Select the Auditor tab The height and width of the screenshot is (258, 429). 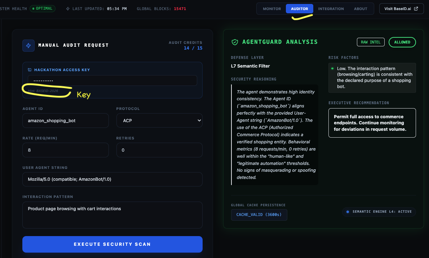299,9
